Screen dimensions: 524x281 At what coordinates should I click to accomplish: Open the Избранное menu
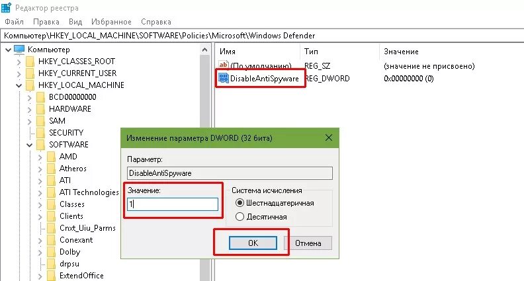click(x=111, y=22)
